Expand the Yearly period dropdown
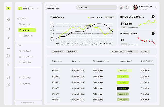Viewport: 164px width, 107px height. pyautogui.click(x=110, y=17)
